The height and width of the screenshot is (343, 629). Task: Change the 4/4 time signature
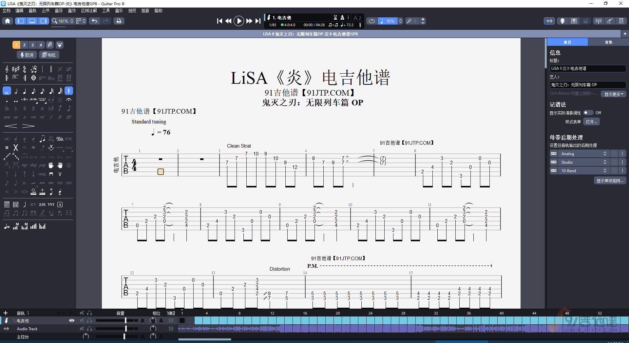(25, 69)
